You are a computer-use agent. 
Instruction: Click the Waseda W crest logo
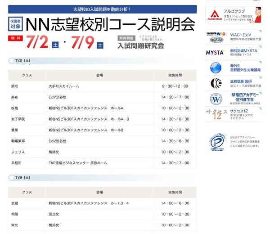pyautogui.click(x=216, y=99)
